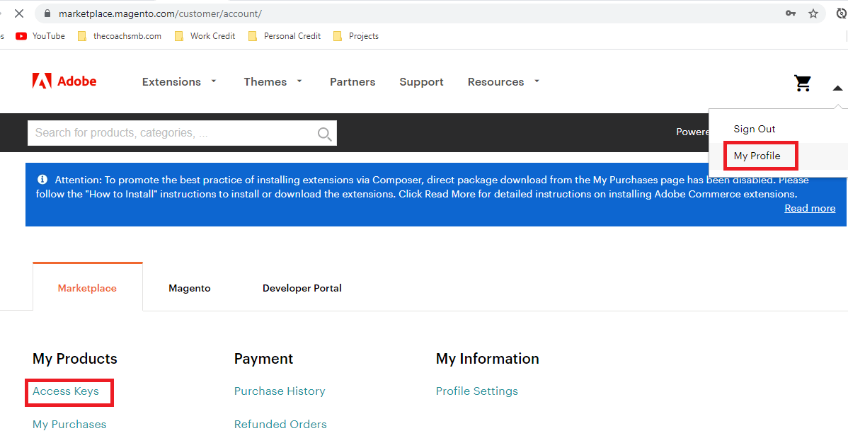The image size is (848, 443).
Task: Open Personal Credit bookmark folder
Action: tap(285, 36)
